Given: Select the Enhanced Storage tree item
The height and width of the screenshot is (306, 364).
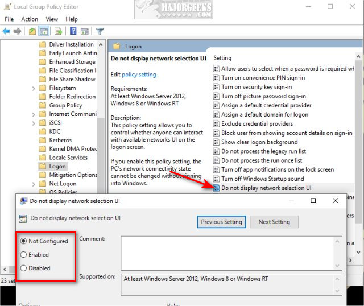Looking at the screenshot, I should coord(72,62).
